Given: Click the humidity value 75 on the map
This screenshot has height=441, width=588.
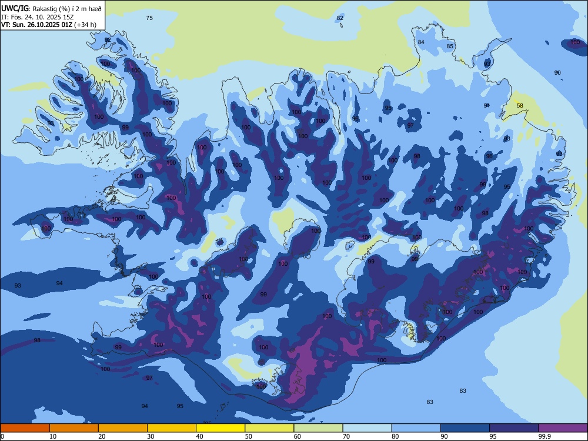Looking at the screenshot, I should [x=149, y=18].
